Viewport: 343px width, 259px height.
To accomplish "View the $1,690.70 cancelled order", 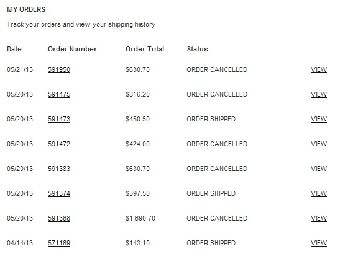I will click(x=319, y=218).
